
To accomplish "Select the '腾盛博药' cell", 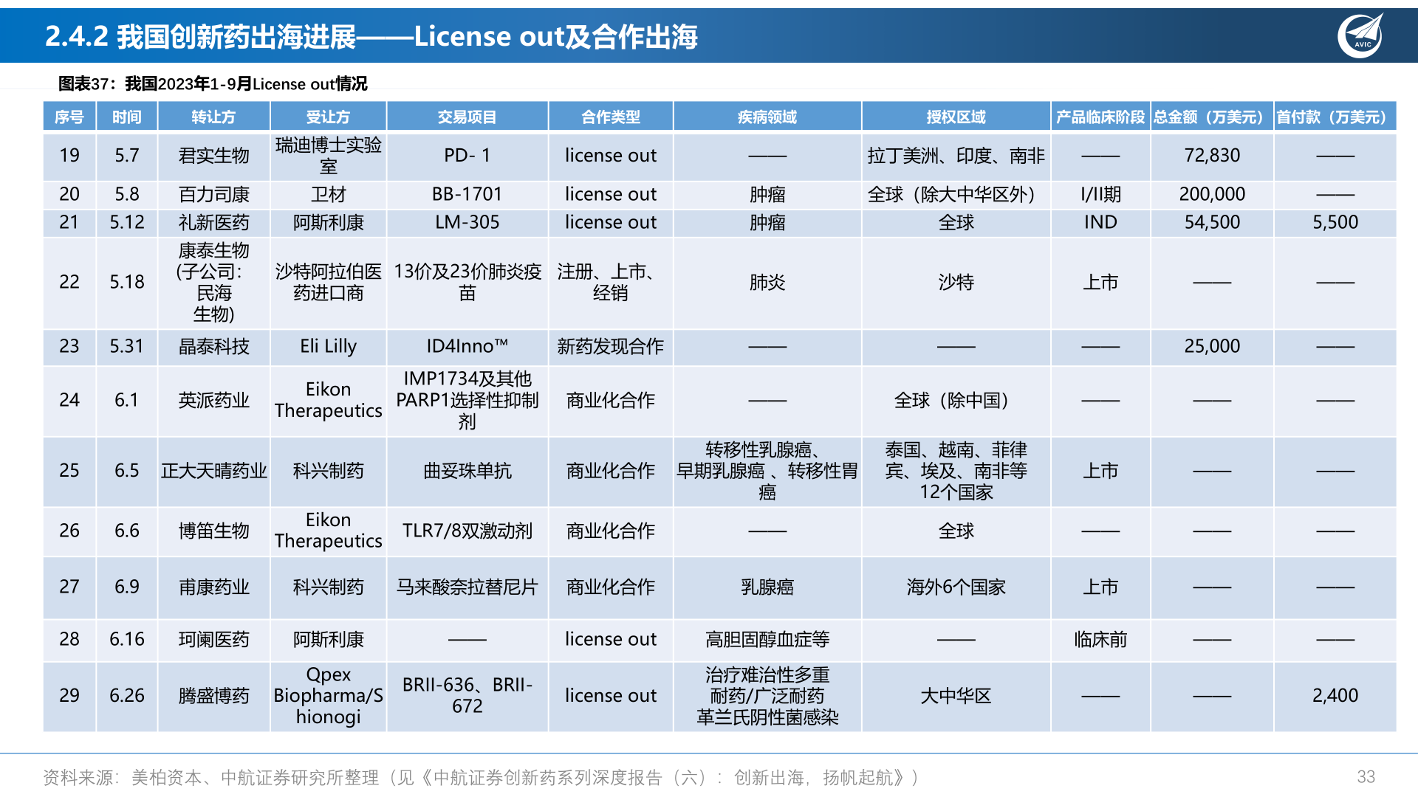I will pos(213,696).
